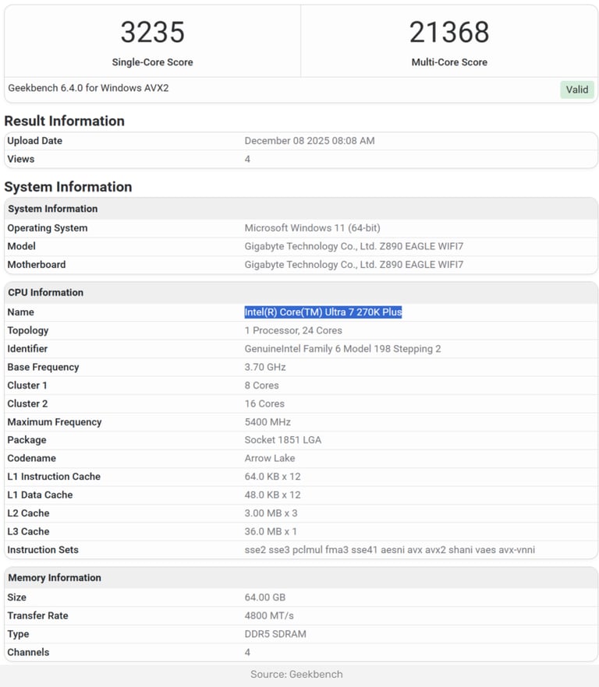Click the Instruction Sets value list
599x687 pixels.
(x=389, y=550)
